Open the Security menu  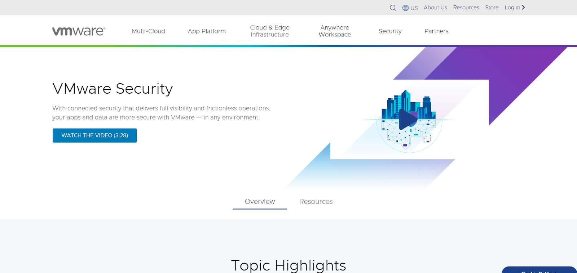click(x=390, y=31)
